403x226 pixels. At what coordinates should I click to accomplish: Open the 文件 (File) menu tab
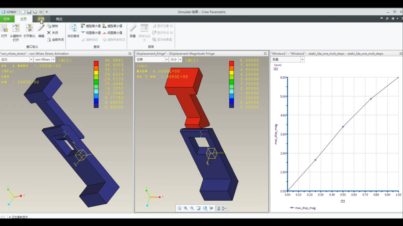point(7,19)
